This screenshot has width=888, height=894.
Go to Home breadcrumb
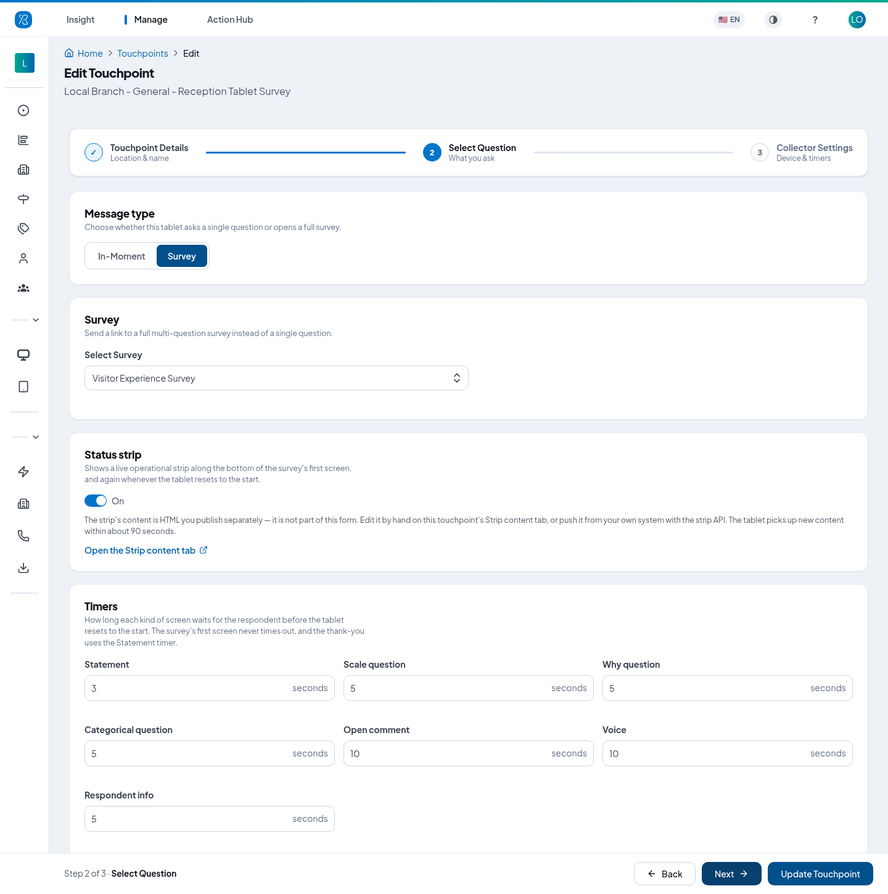tap(84, 54)
